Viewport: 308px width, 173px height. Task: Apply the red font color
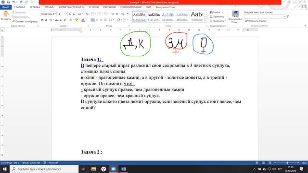click(83, 20)
